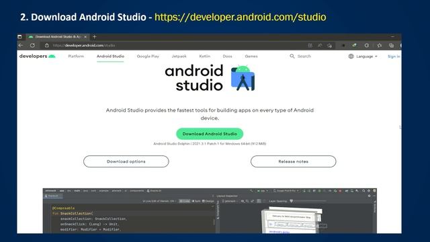This screenshot has width=430, height=242.
Task: Open the tab actions icon left of the tab
Action: tap(19, 36)
